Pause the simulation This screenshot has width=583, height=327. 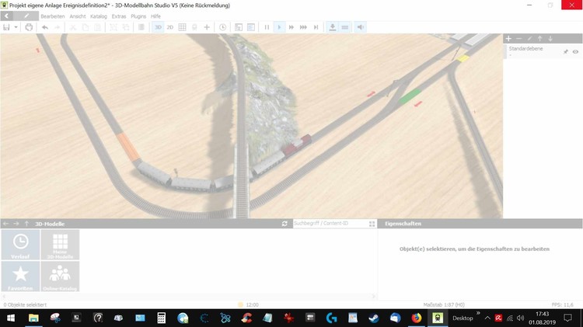(x=267, y=27)
